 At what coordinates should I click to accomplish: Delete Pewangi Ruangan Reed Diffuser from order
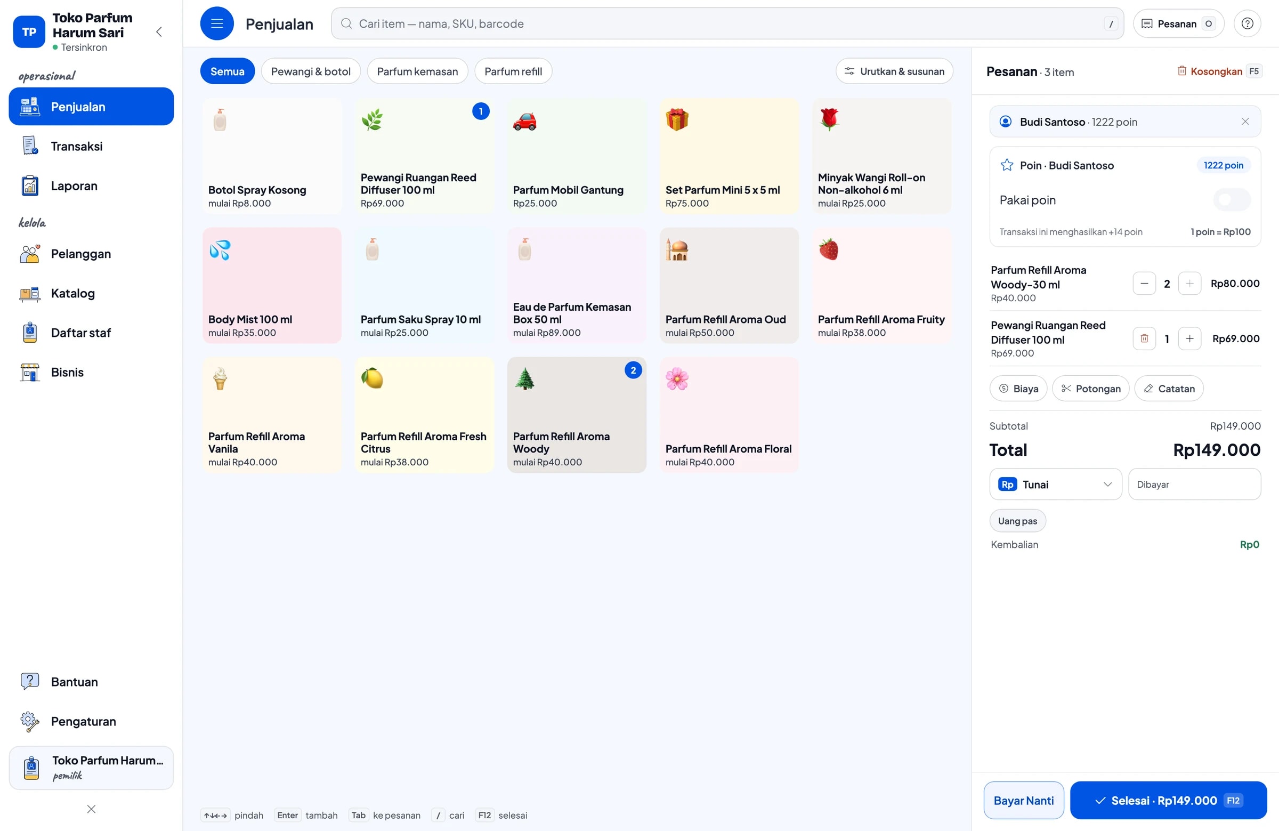(x=1144, y=338)
